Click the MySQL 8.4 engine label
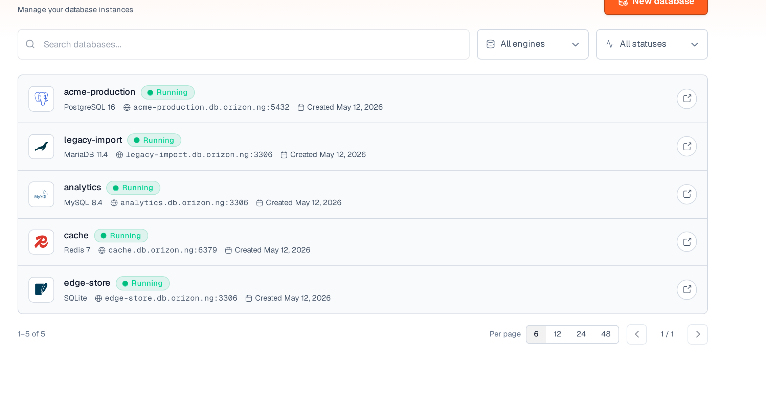 tap(83, 203)
